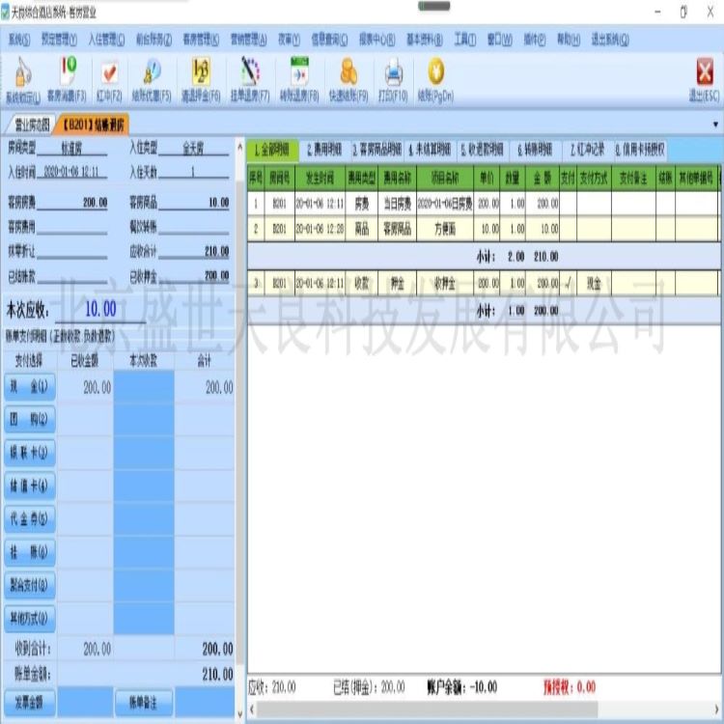Open the 系统(S) menu
This screenshot has height=724, width=724.
[19, 40]
